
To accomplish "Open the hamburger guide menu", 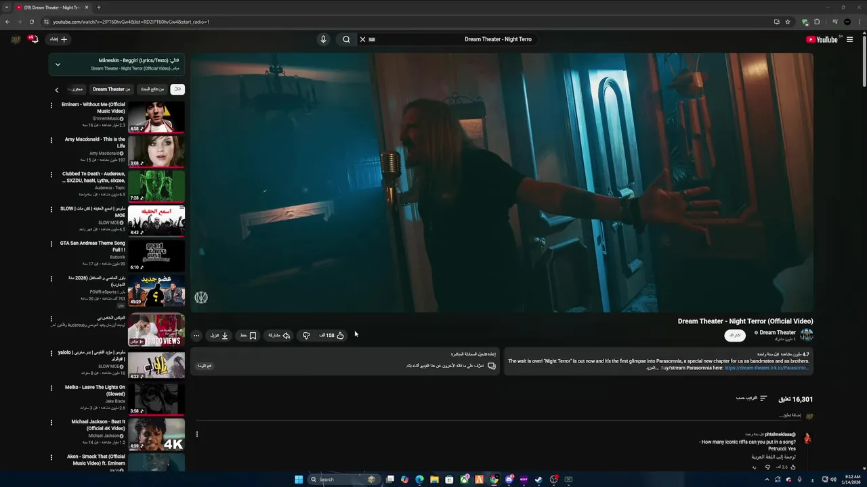I will (849, 39).
